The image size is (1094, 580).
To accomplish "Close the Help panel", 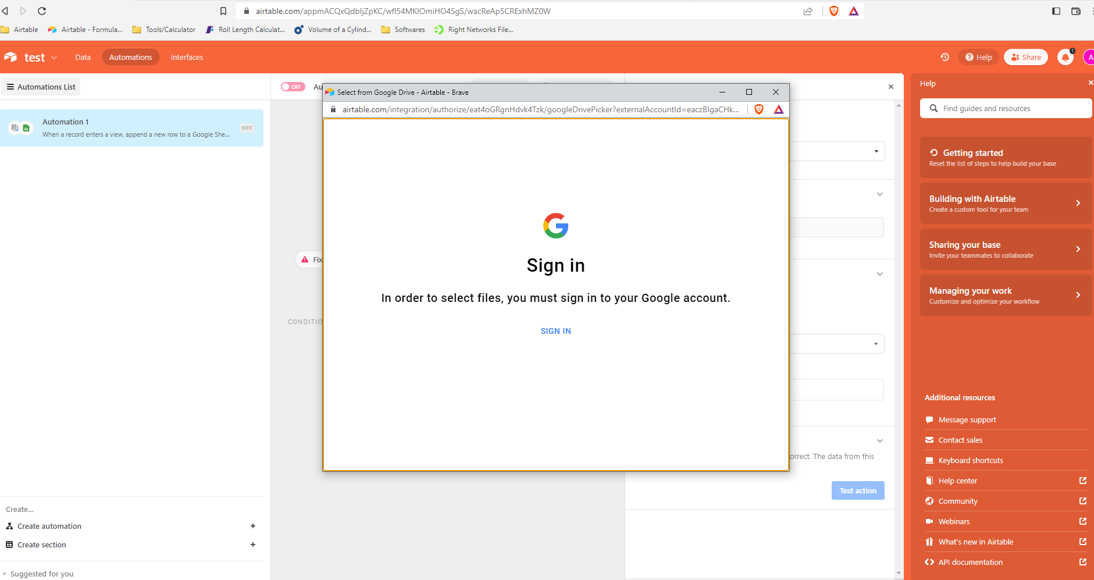I will (x=1091, y=83).
